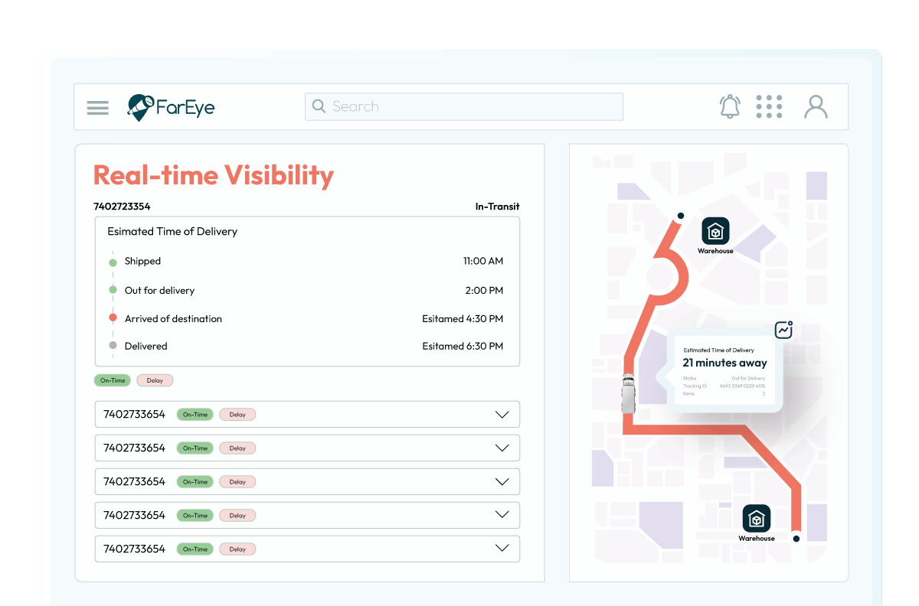Click the delivery truck on the route
919x606 pixels.
(x=629, y=392)
